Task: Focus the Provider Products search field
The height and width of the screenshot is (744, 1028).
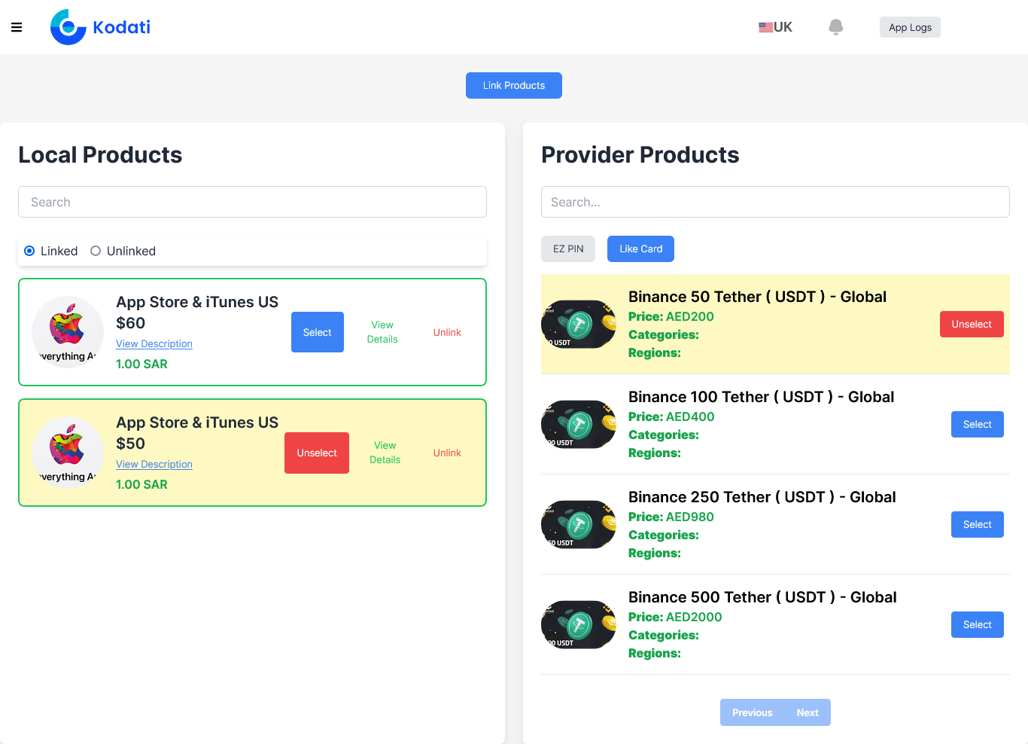Action: 775,202
